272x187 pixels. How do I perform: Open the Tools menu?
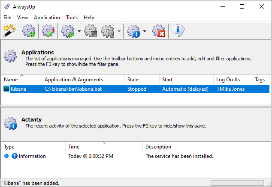(x=72, y=18)
